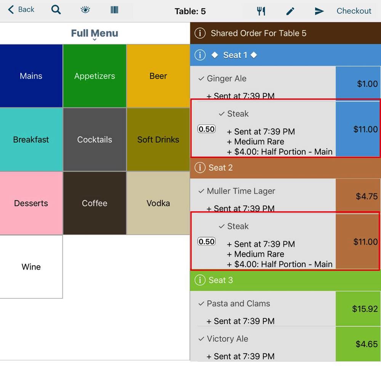Open the fork and knife menu icon
The height and width of the screenshot is (367, 381).
coord(261,11)
